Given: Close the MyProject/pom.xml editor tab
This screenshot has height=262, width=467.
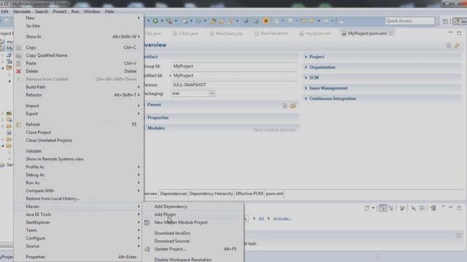Looking at the screenshot, I should click(391, 33).
